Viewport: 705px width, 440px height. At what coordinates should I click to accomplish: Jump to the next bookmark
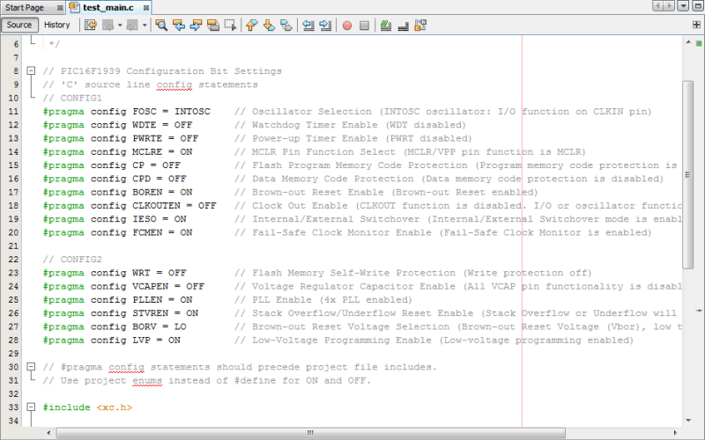[269, 26]
